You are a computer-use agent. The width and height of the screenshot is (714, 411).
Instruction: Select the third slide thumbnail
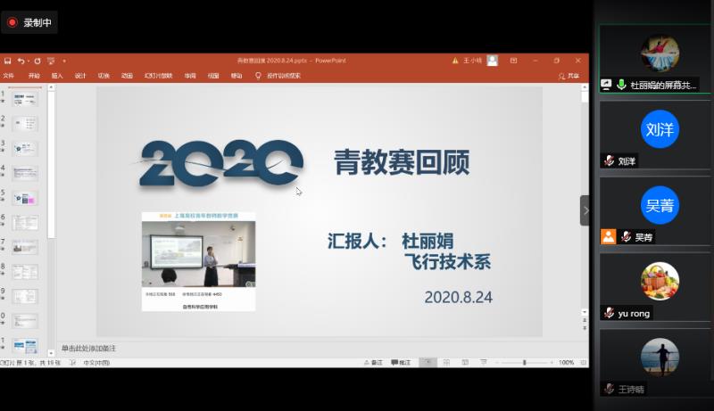click(x=26, y=148)
